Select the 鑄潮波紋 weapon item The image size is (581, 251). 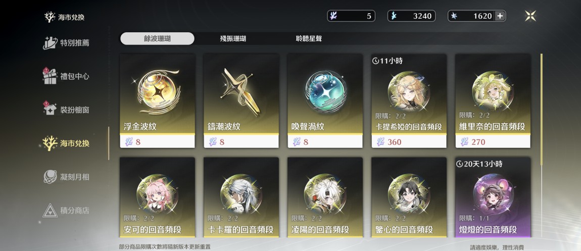point(241,101)
